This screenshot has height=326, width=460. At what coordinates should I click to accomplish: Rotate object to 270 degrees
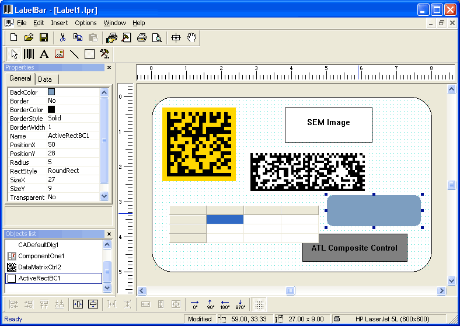[x=241, y=304]
